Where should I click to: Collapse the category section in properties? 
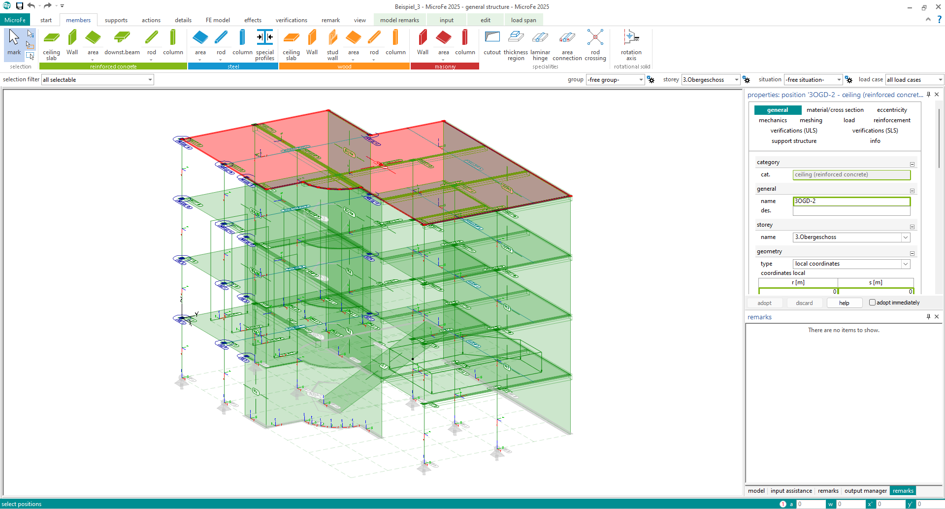[912, 164]
